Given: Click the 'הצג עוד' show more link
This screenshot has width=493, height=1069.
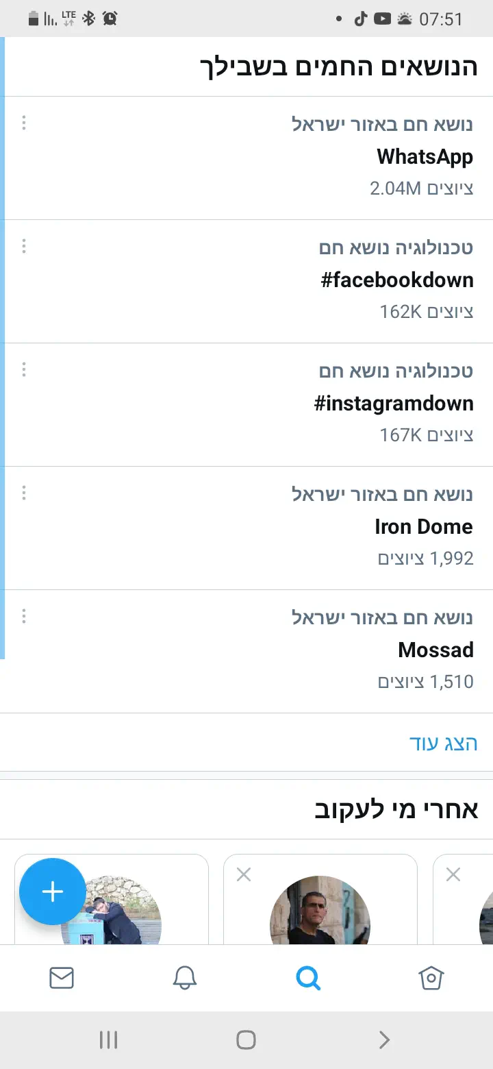Looking at the screenshot, I should pyautogui.click(x=443, y=744).
